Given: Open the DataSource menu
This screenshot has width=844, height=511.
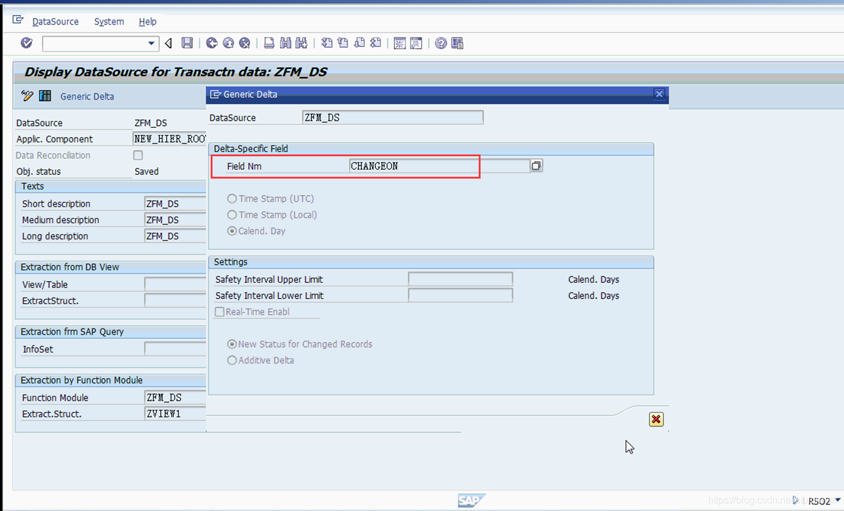Looking at the screenshot, I should point(56,22).
